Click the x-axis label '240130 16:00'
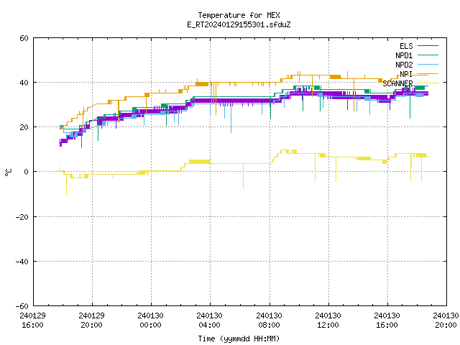Viewport: 460px width, 345px height. (387, 321)
